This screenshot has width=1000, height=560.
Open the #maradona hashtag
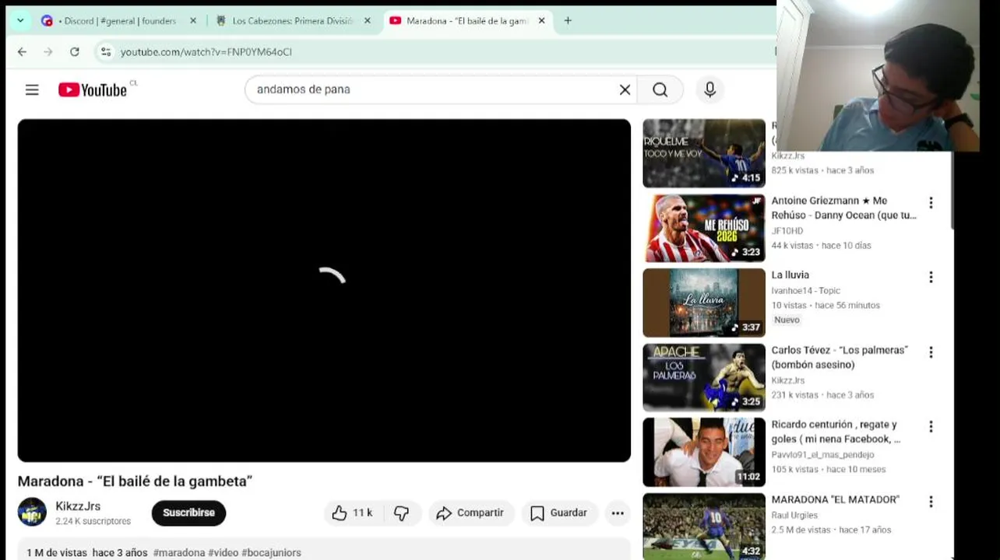pos(179,552)
